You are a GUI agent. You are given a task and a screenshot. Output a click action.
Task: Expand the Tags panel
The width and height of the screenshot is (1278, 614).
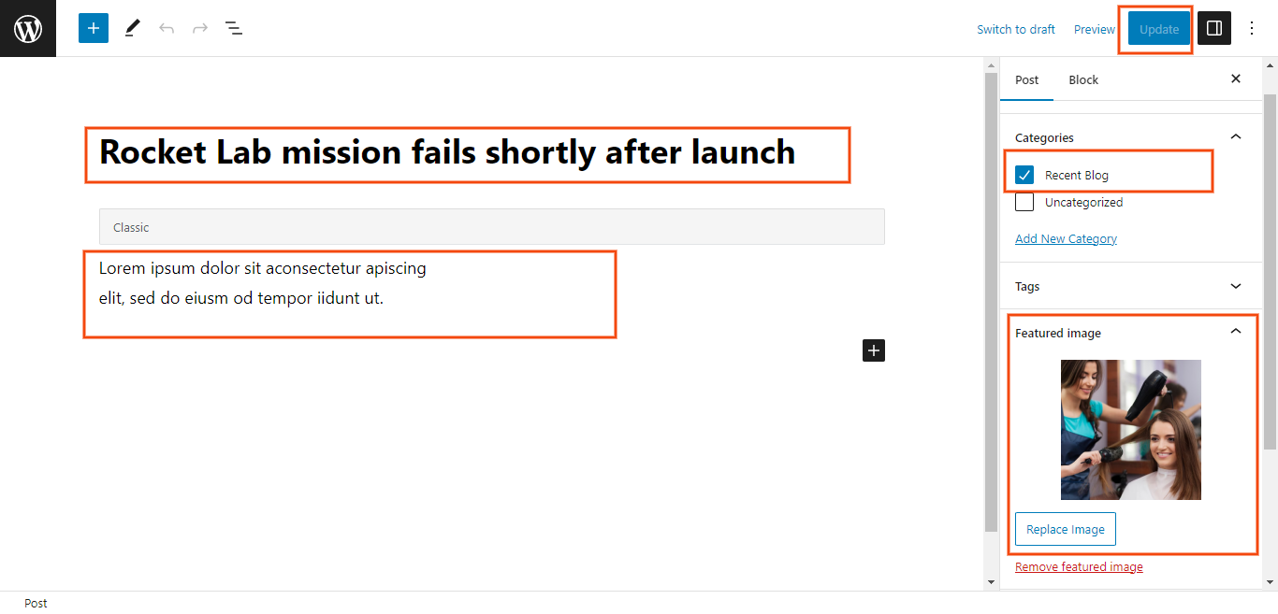point(1236,286)
